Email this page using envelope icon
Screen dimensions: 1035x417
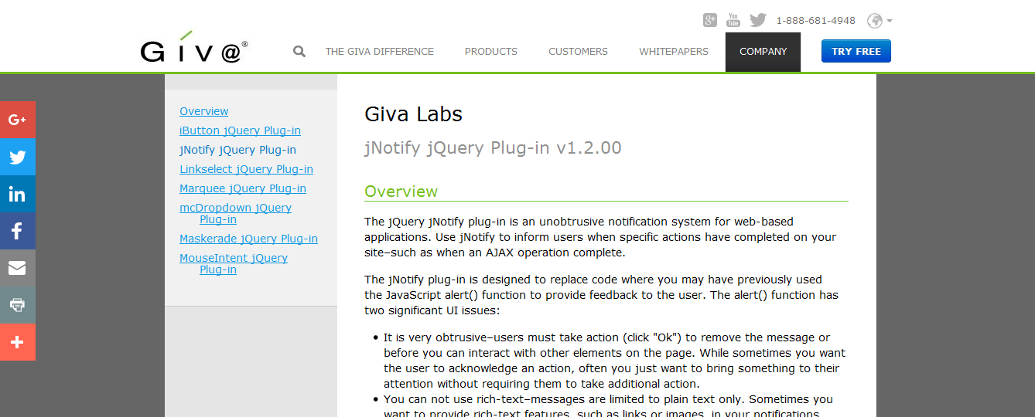coord(17,268)
